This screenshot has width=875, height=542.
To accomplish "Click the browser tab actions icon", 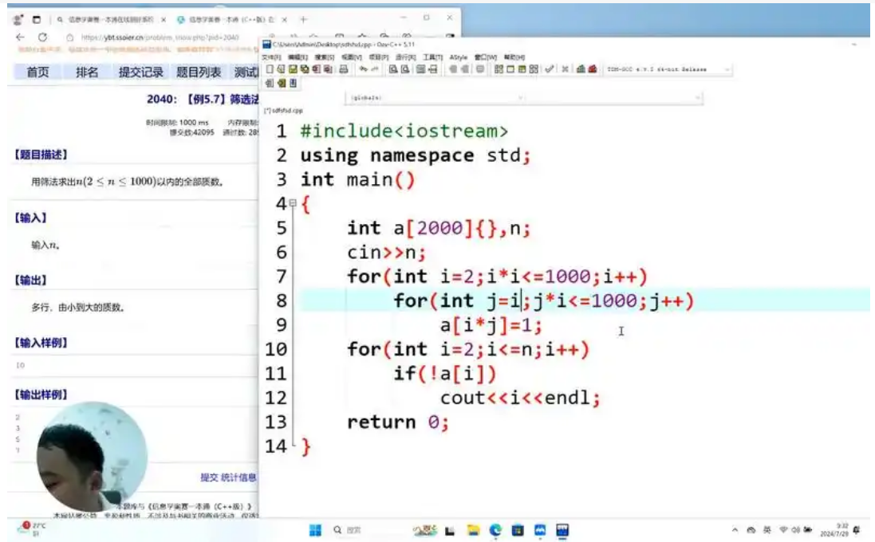I will click(x=36, y=19).
